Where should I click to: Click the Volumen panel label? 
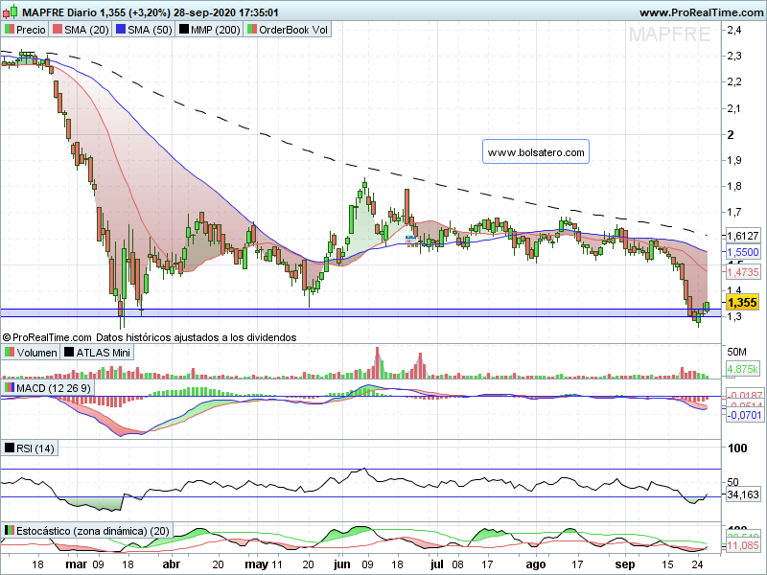36,353
